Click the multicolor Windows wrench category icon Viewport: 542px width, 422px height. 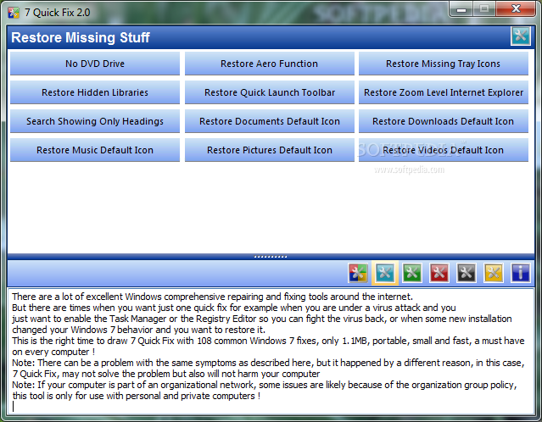click(x=358, y=273)
